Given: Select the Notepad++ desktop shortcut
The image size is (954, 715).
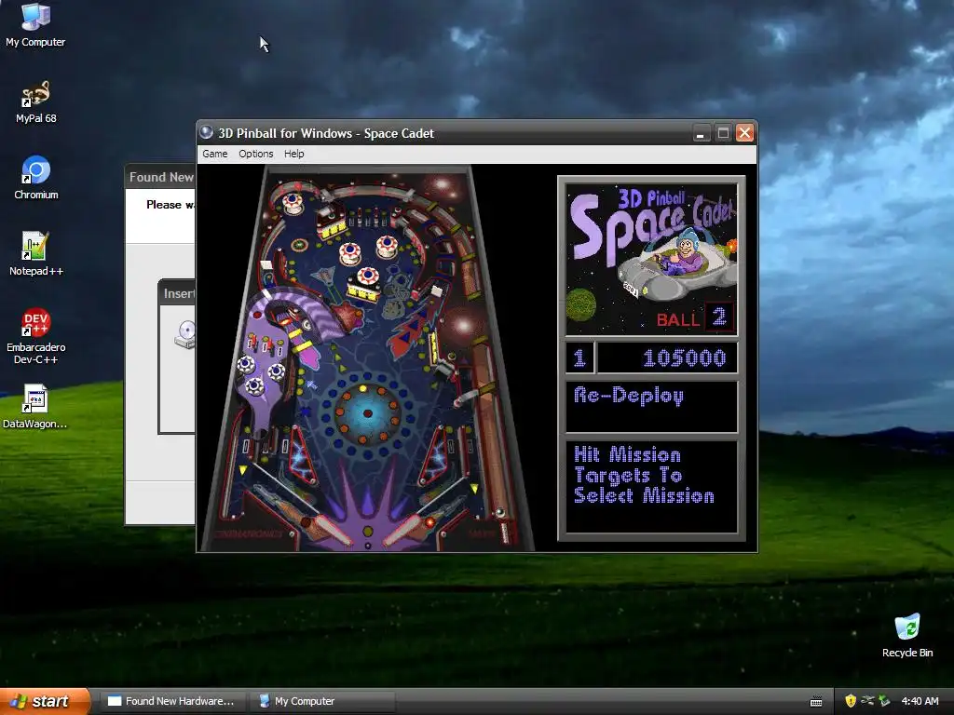Looking at the screenshot, I should click(x=36, y=254).
